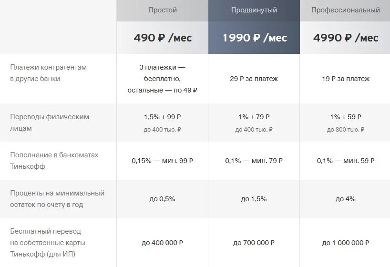
Task: Click the 490 ₽ /мес price
Action: (163, 38)
